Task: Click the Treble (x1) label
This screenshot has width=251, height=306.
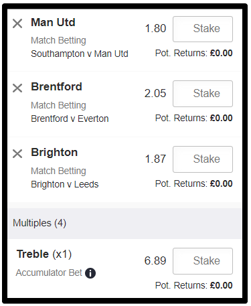Action: [x=44, y=254]
